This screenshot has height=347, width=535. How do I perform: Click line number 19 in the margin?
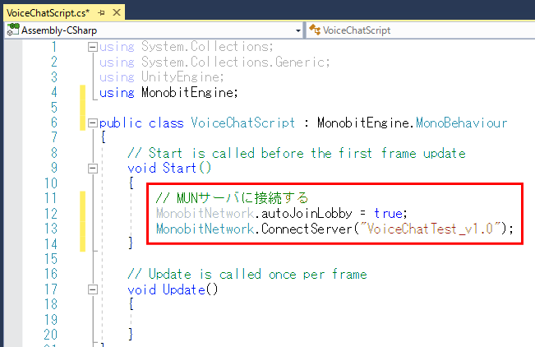coord(51,320)
